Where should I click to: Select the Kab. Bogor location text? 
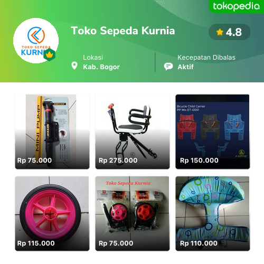pyautogui.click(x=101, y=67)
